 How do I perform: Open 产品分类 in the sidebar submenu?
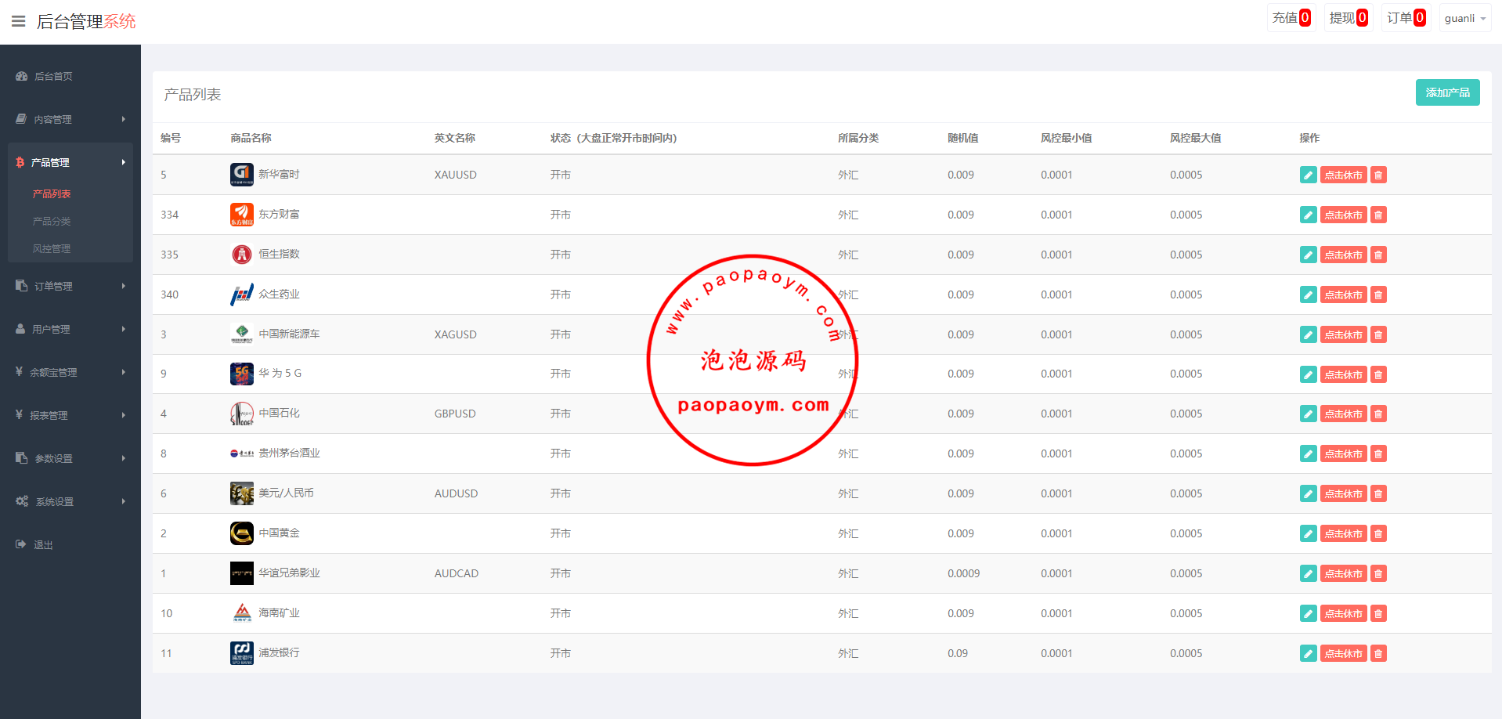pos(52,221)
